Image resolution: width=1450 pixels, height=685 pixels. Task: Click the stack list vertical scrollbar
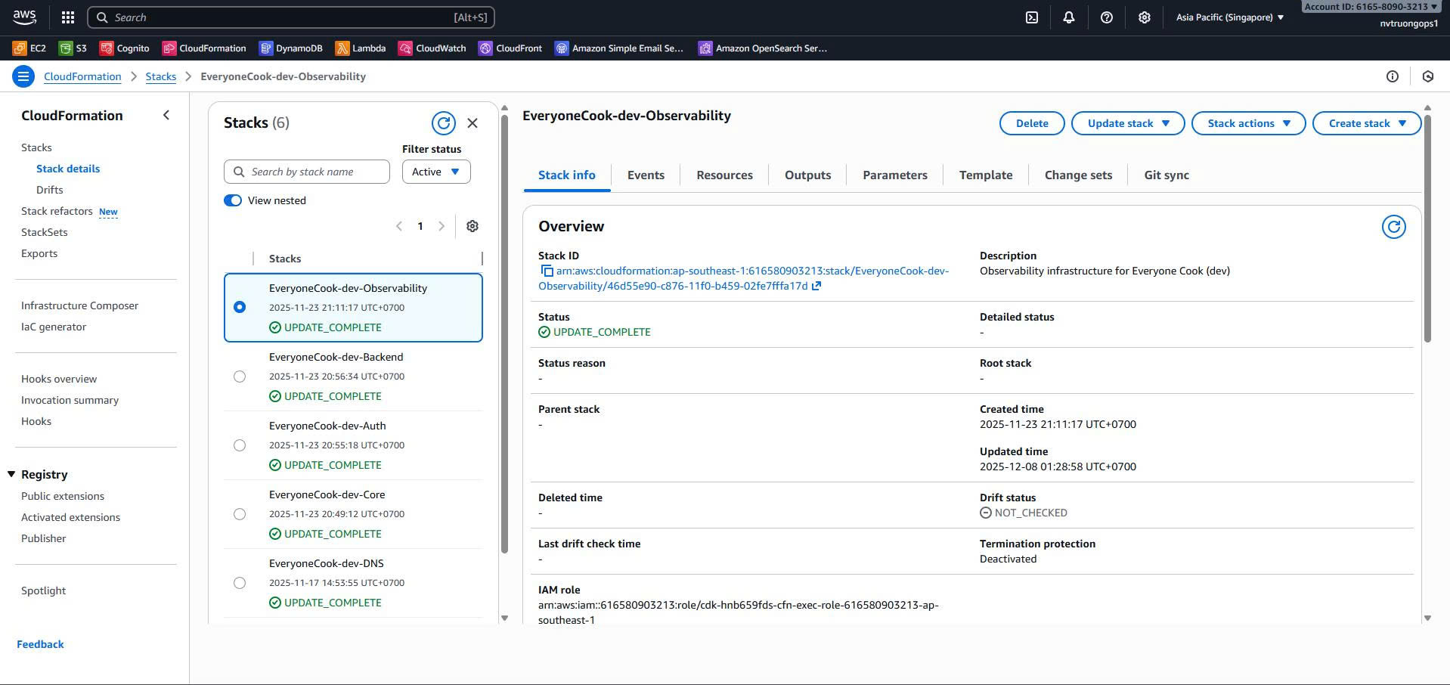coord(504,333)
